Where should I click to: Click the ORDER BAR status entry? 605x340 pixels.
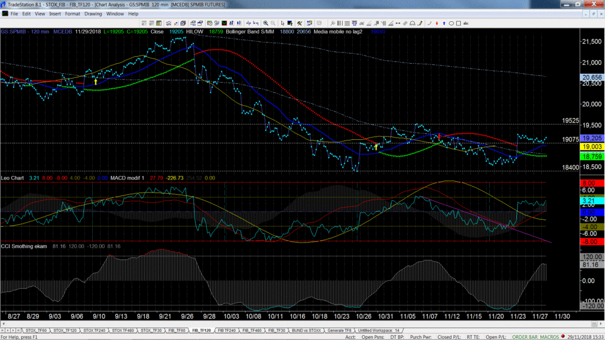523,337
